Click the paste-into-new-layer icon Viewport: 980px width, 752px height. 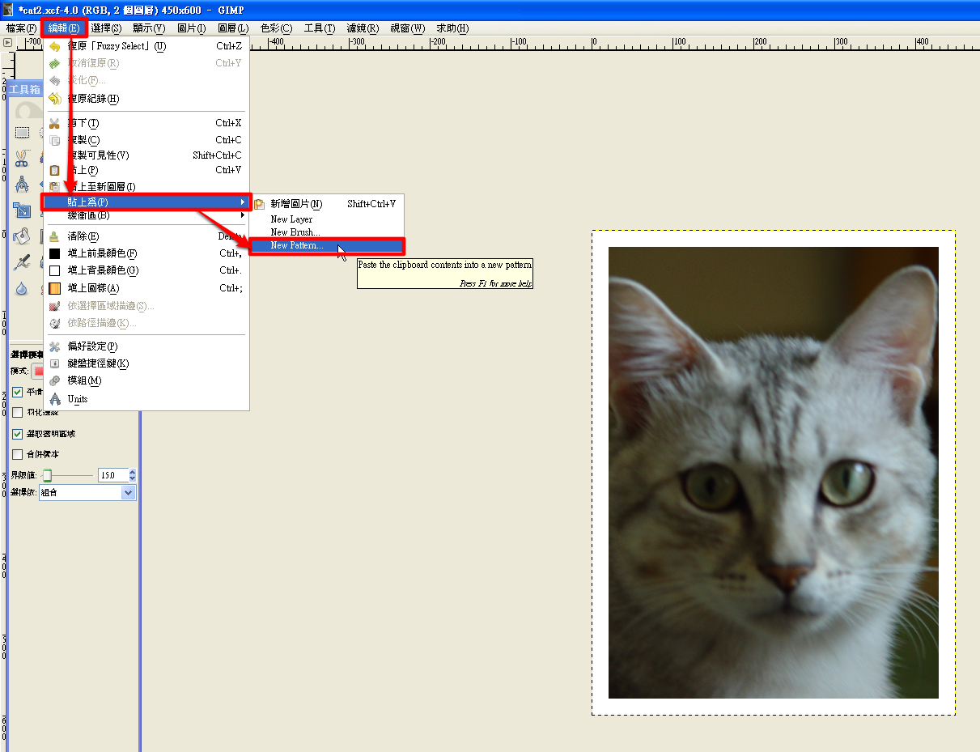(54, 187)
